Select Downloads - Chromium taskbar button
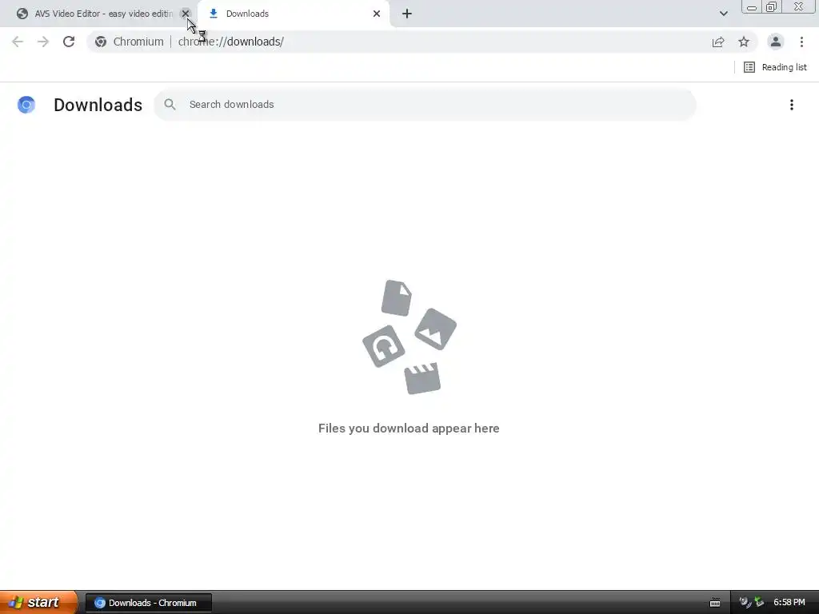Screen dimensions: 819x614 tap(148, 603)
